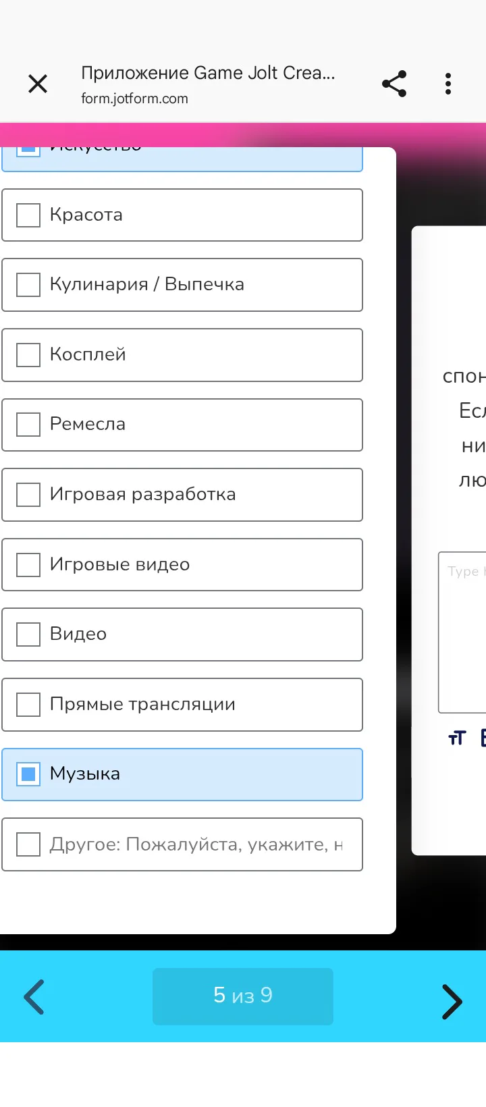Select the Видео checkbox
The image size is (486, 1107).
[x=28, y=634]
